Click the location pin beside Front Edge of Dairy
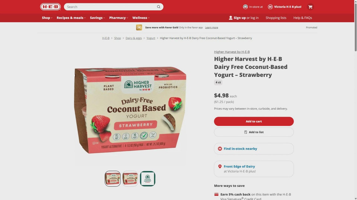The width and height of the screenshot is (357, 200). click(220, 166)
